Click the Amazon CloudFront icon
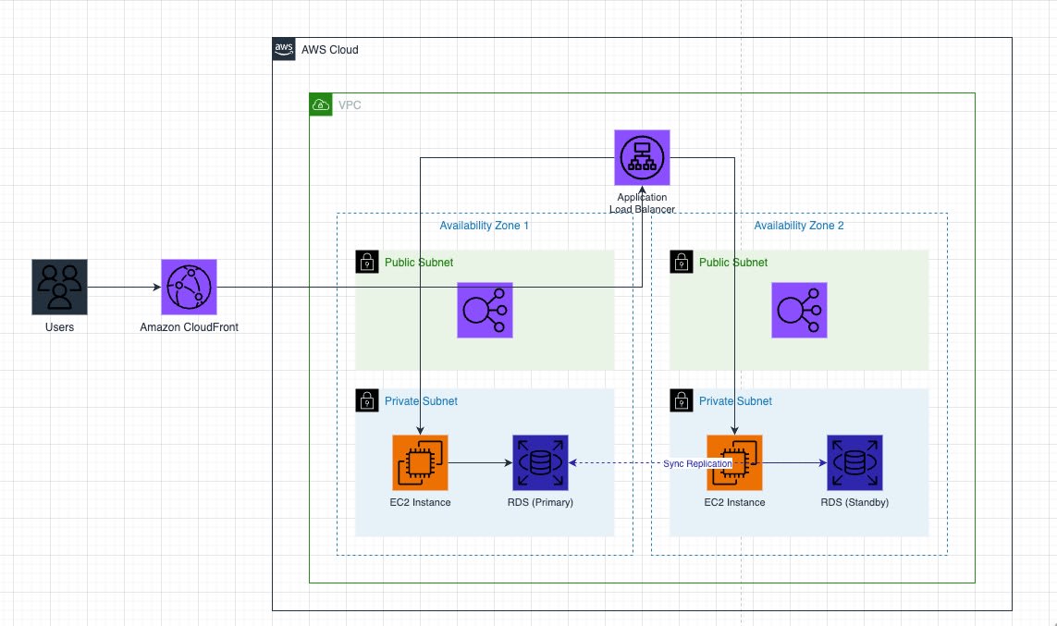The image size is (1057, 626). click(189, 287)
